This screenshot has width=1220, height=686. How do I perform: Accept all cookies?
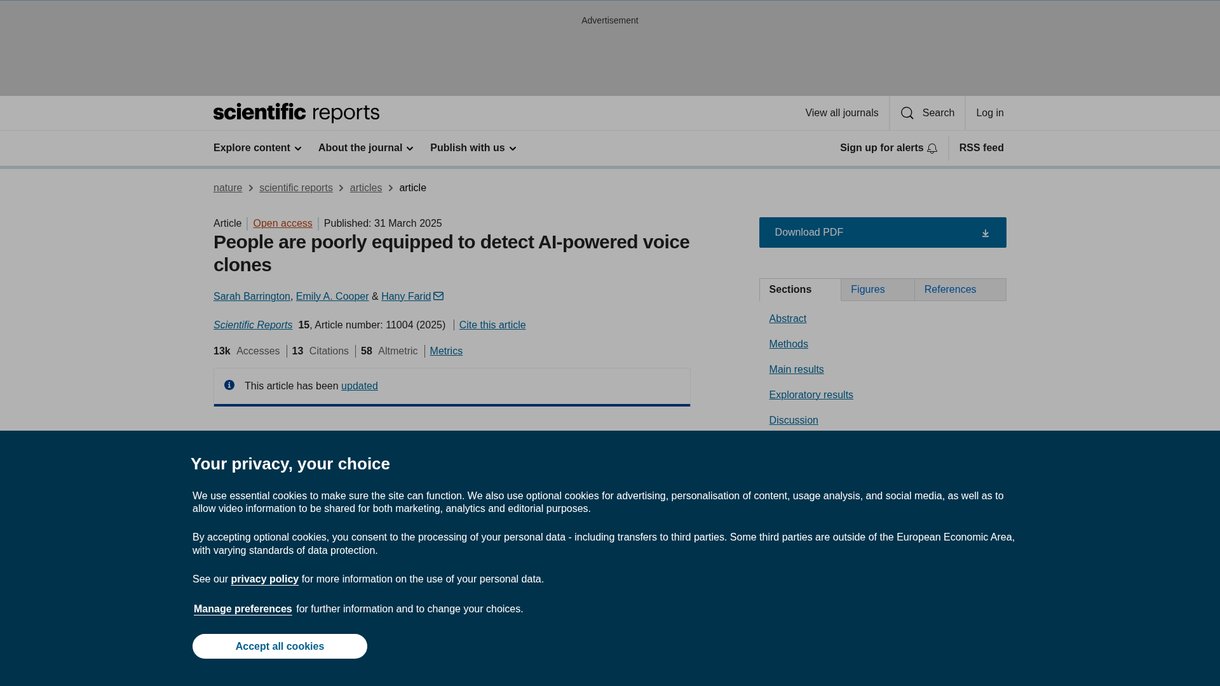pyautogui.click(x=280, y=646)
